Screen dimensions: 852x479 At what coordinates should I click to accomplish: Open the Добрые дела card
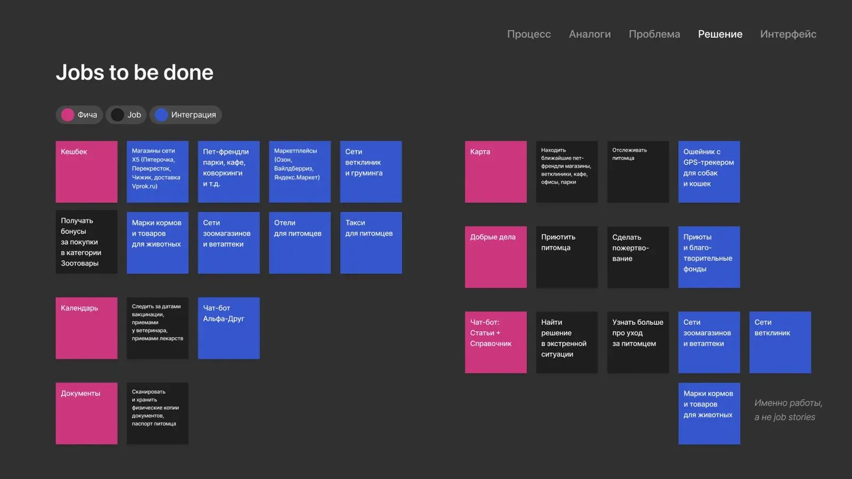pos(495,257)
